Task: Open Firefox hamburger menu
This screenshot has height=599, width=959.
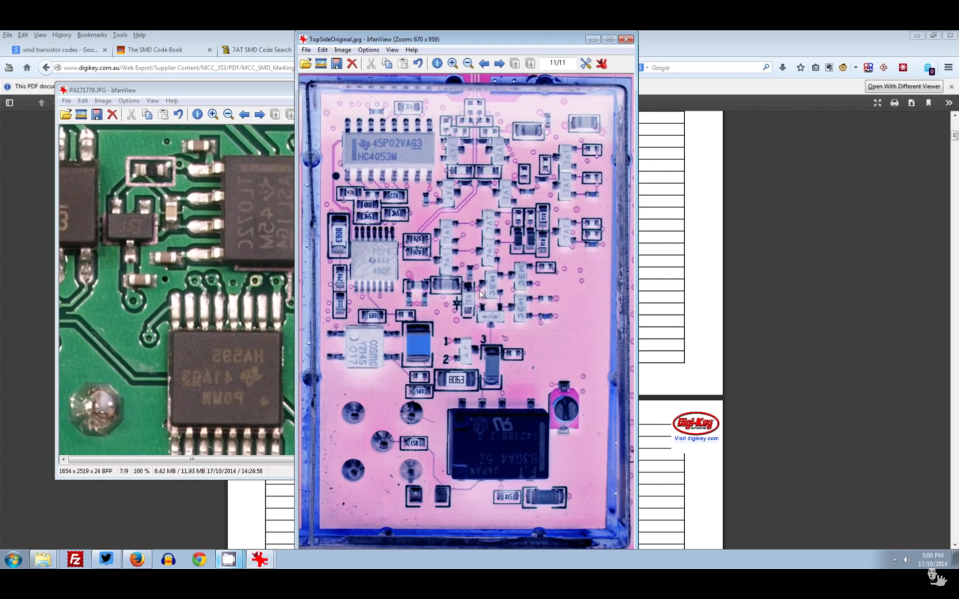Action: tap(948, 67)
